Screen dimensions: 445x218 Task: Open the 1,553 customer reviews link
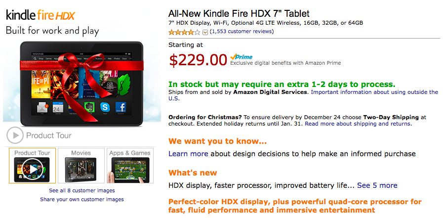(242, 32)
